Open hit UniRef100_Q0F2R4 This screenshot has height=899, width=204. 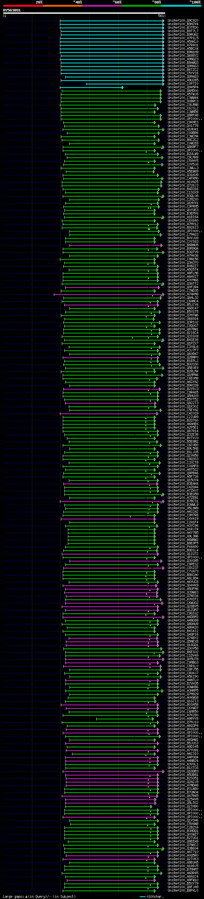click(183, 287)
